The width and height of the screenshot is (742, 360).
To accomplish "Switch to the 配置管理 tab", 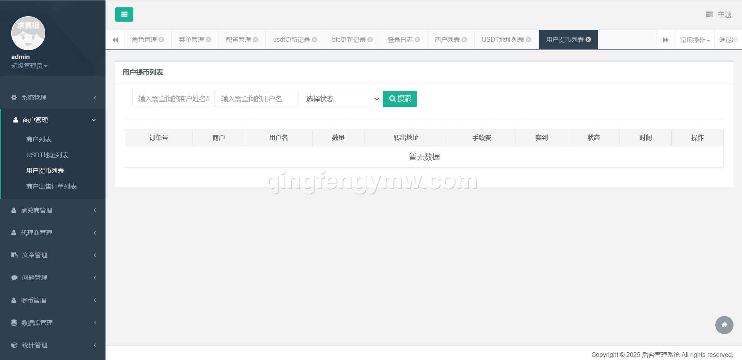I will 238,39.
